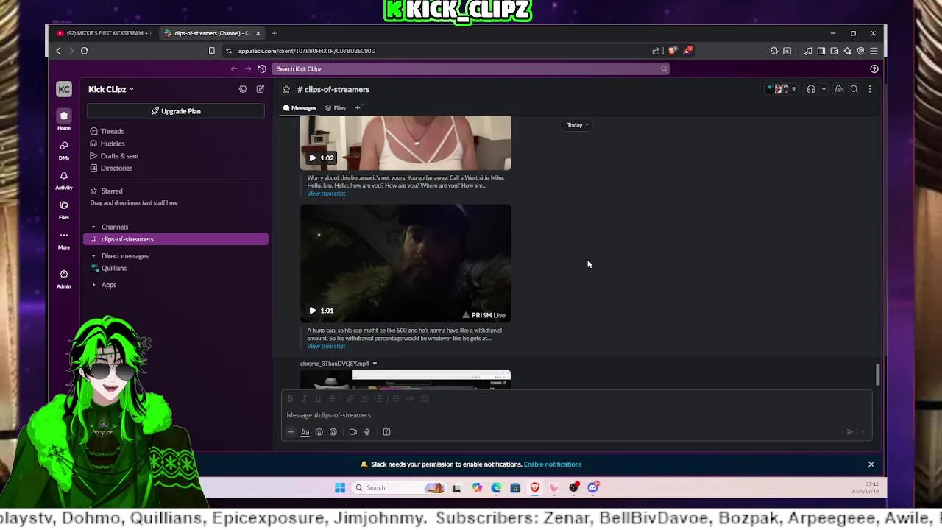Open huddle options dropdown arrow
This screenshot has width=942, height=530.
click(824, 89)
